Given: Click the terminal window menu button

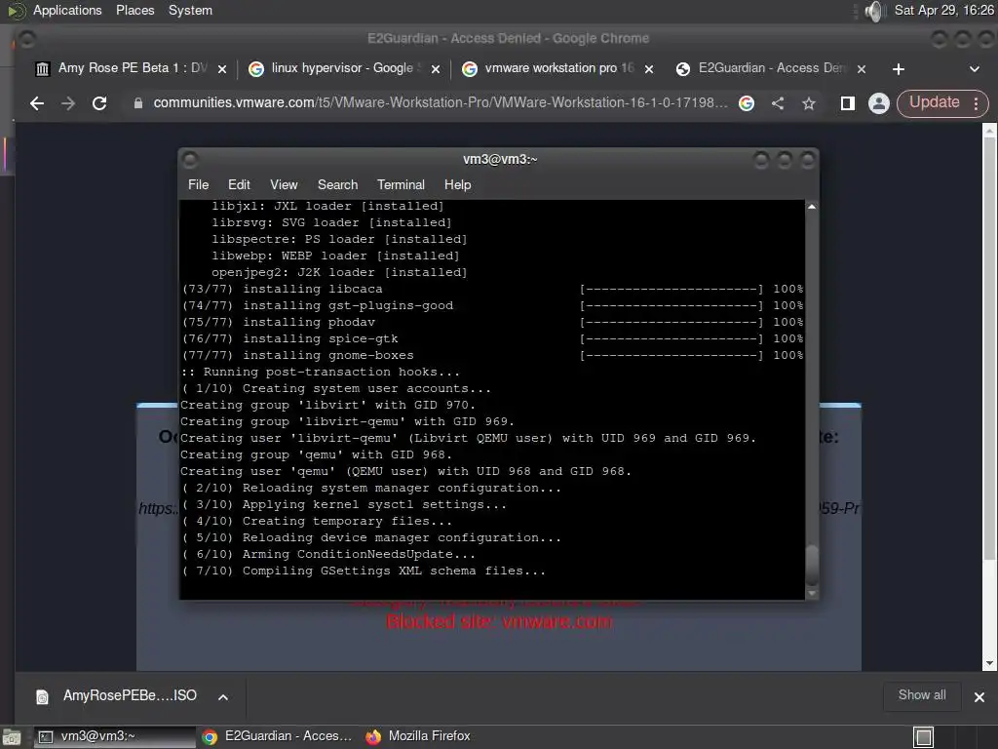Looking at the screenshot, I should [x=190, y=159].
